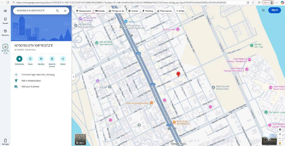Open the Google Maps hamburger menu
Screen dimensions: 285x146
[x=5, y=11]
